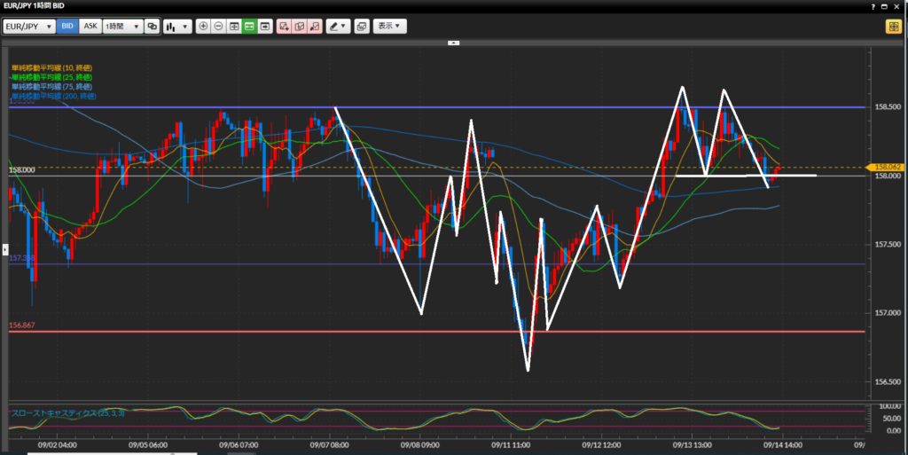Open the EUR/JPY currency pair dropdown
This screenshot has height=455, width=908.
[29, 27]
